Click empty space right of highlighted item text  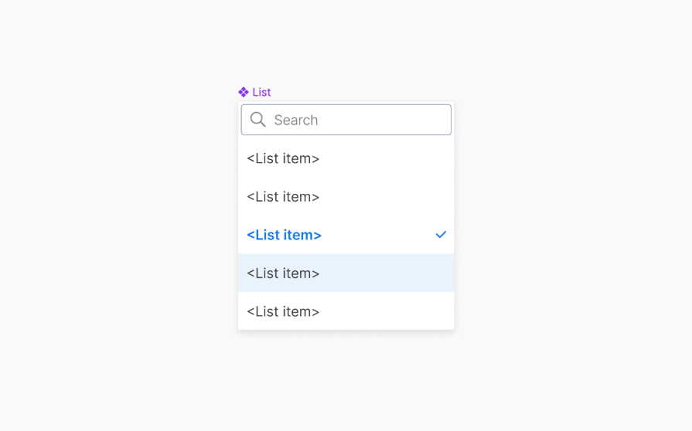pyautogui.click(x=387, y=273)
